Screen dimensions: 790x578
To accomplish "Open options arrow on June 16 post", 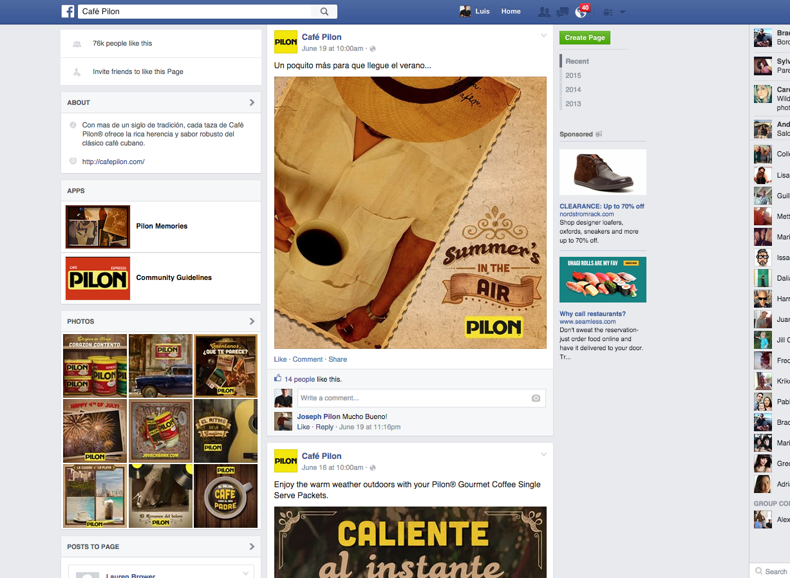I will (x=543, y=454).
